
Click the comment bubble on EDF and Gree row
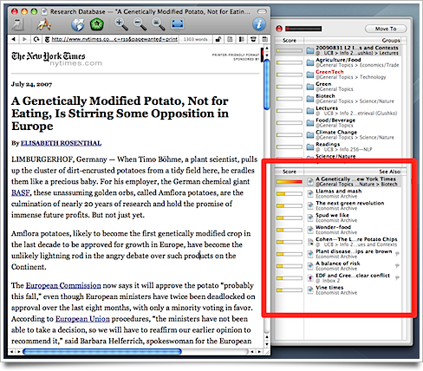pos(397,278)
